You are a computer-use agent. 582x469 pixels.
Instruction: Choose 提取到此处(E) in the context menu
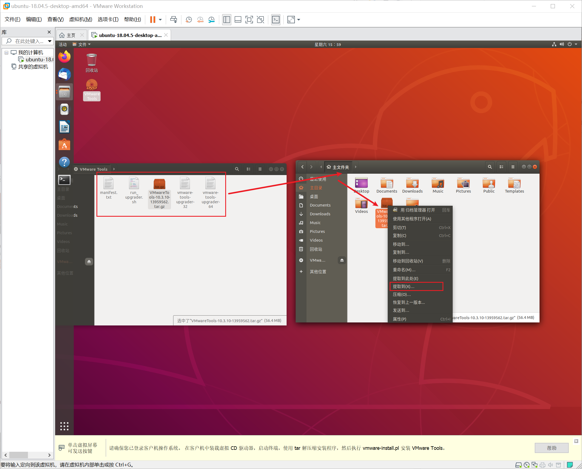click(x=420, y=278)
